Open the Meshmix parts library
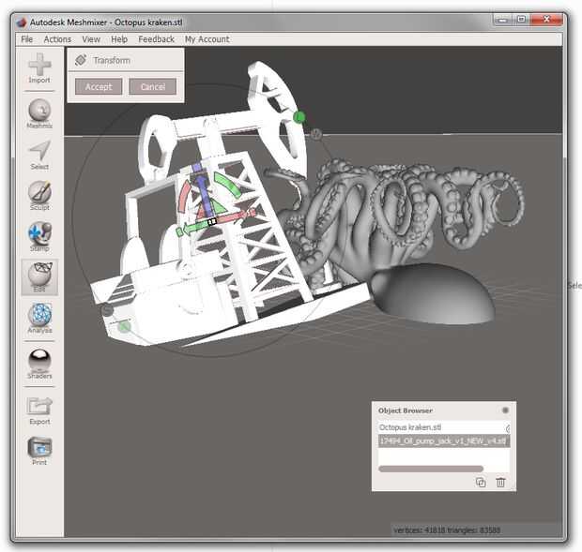This screenshot has height=552, width=582. coord(39,113)
